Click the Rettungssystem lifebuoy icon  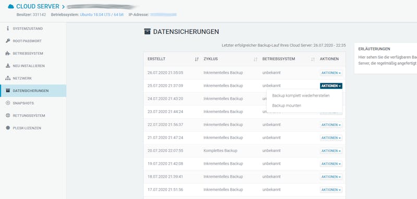point(8,115)
